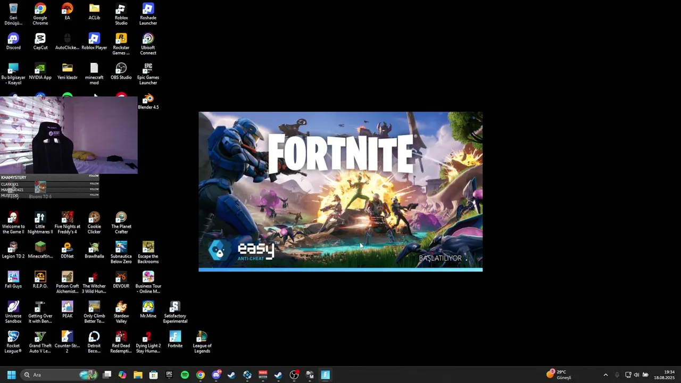Select the Rockstar Games Launcher icon
This screenshot has width=681, height=383.
tap(121, 44)
